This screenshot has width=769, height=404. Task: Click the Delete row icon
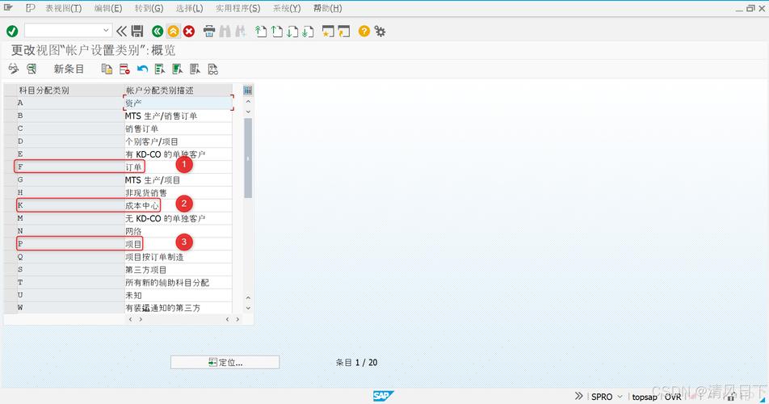click(124, 69)
